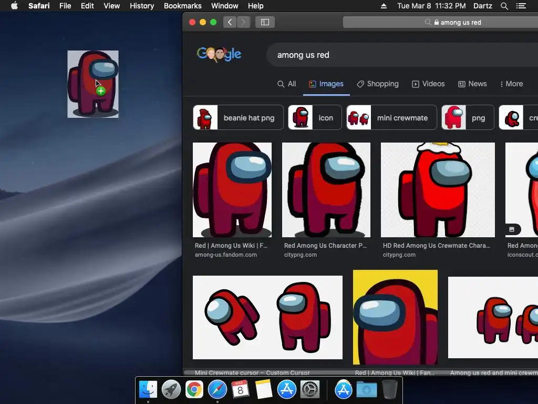Open the Safari menu

click(39, 6)
